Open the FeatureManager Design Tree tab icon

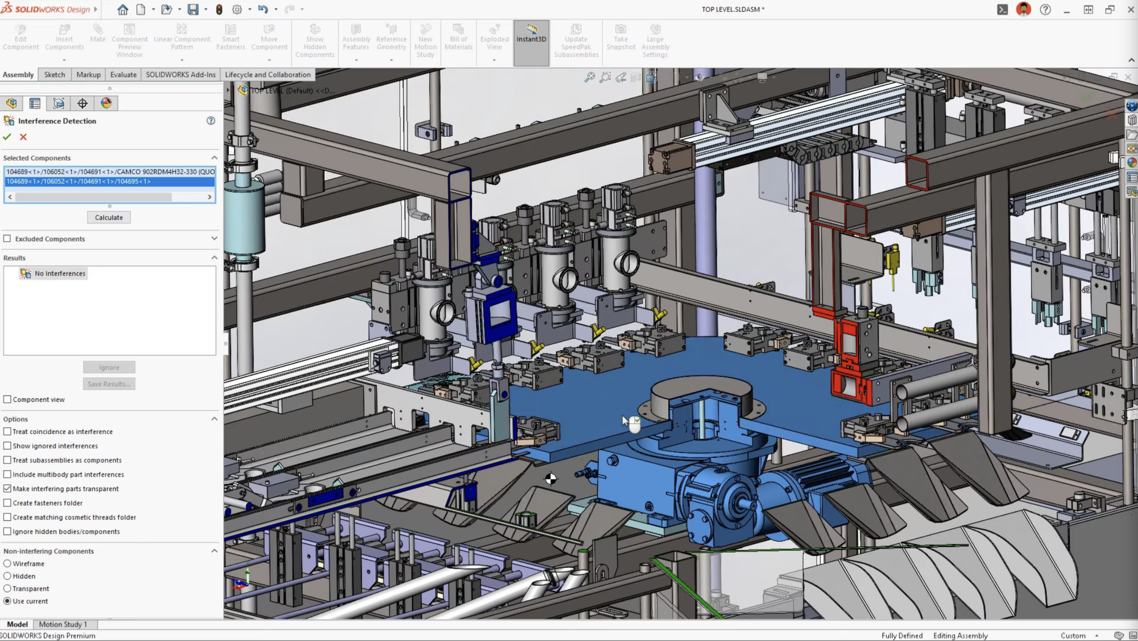tap(12, 103)
